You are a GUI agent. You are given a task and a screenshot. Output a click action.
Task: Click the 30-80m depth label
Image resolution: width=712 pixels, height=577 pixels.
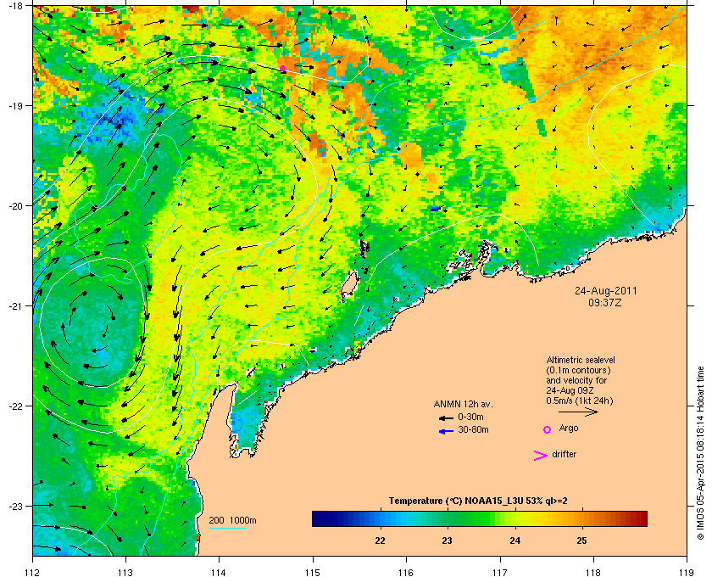coord(473,429)
